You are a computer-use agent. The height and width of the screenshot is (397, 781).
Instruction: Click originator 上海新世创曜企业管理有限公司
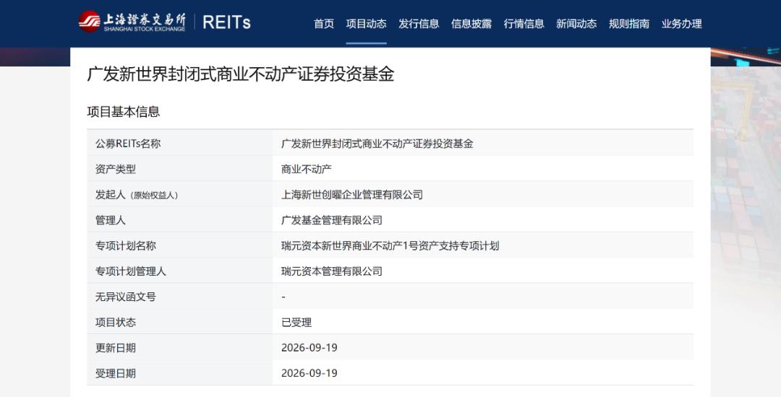(351, 195)
